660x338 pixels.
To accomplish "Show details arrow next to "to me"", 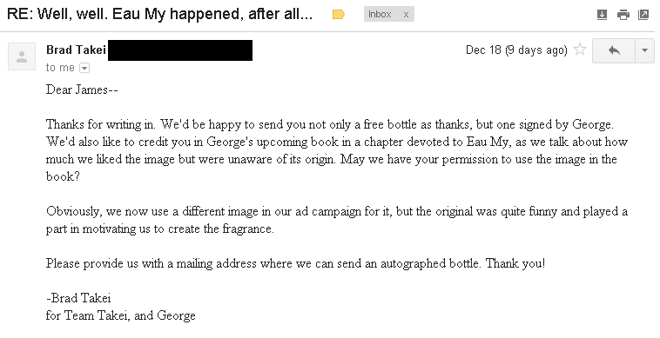I will point(84,68).
